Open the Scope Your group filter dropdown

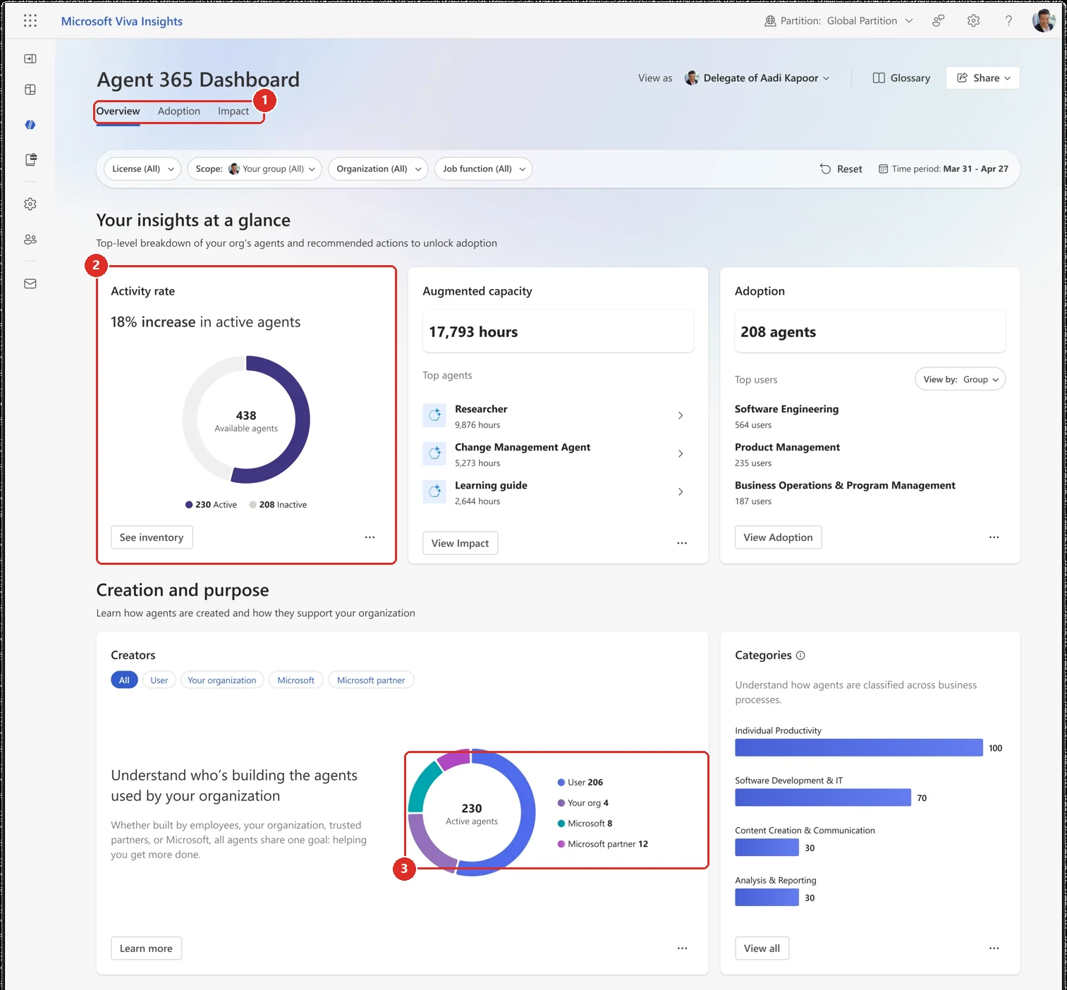point(255,169)
